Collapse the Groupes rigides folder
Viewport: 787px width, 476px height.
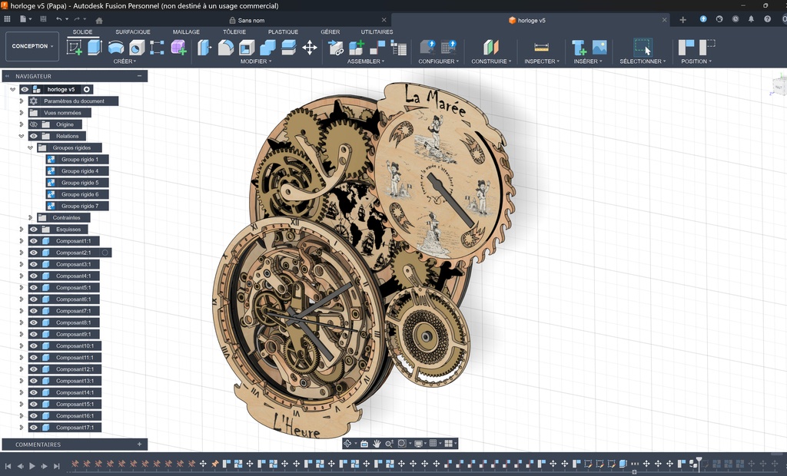[x=30, y=147]
